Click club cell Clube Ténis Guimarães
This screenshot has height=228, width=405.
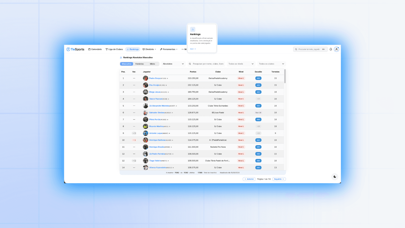218,106
